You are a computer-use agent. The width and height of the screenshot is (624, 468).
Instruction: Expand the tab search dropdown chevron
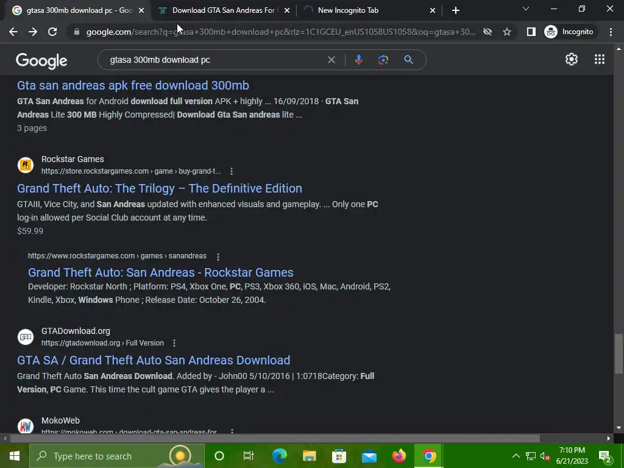[526, 9]
